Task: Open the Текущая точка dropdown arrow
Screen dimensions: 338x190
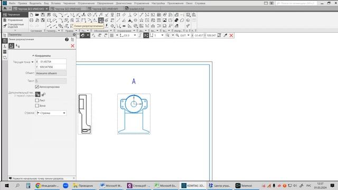Action: pyautogui.click(x=32, y=62)
